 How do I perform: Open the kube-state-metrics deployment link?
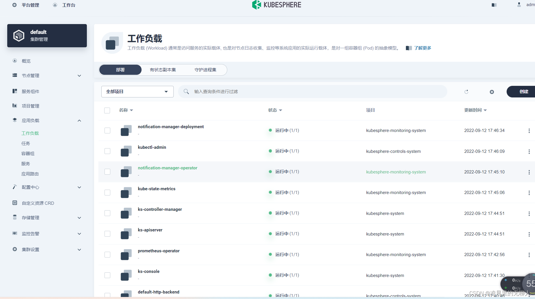tap(157, 189)
